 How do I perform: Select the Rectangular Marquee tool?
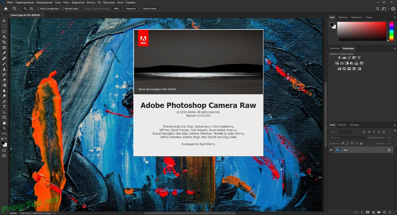pos(4,26)
